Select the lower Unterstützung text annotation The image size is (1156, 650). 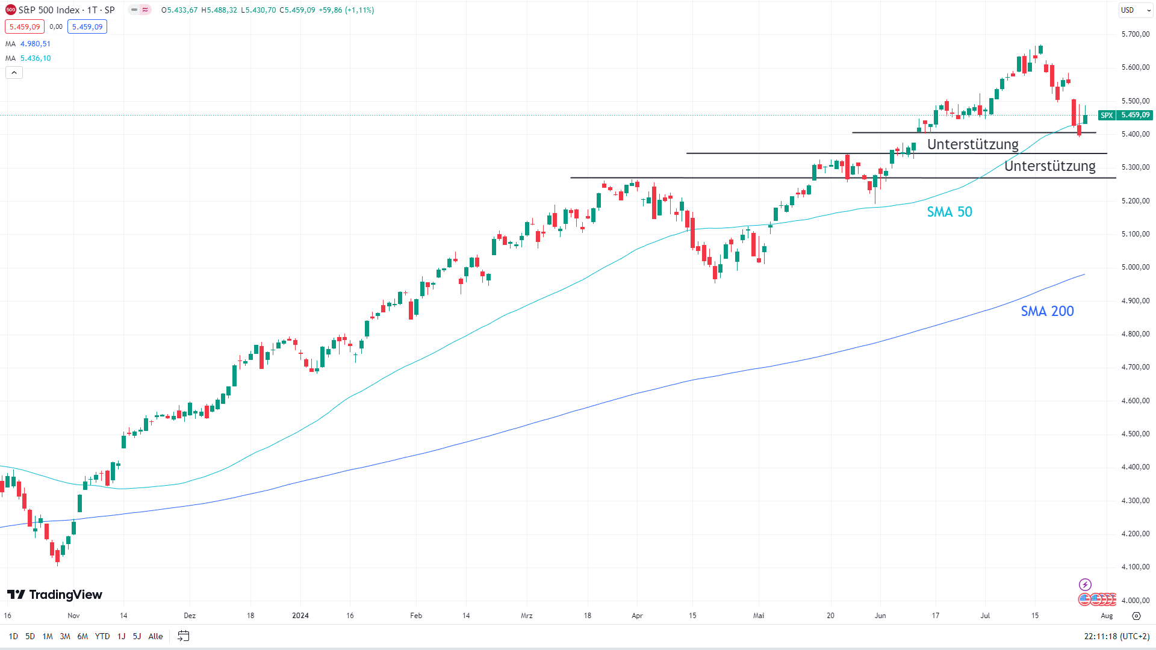coord(1049,166)
